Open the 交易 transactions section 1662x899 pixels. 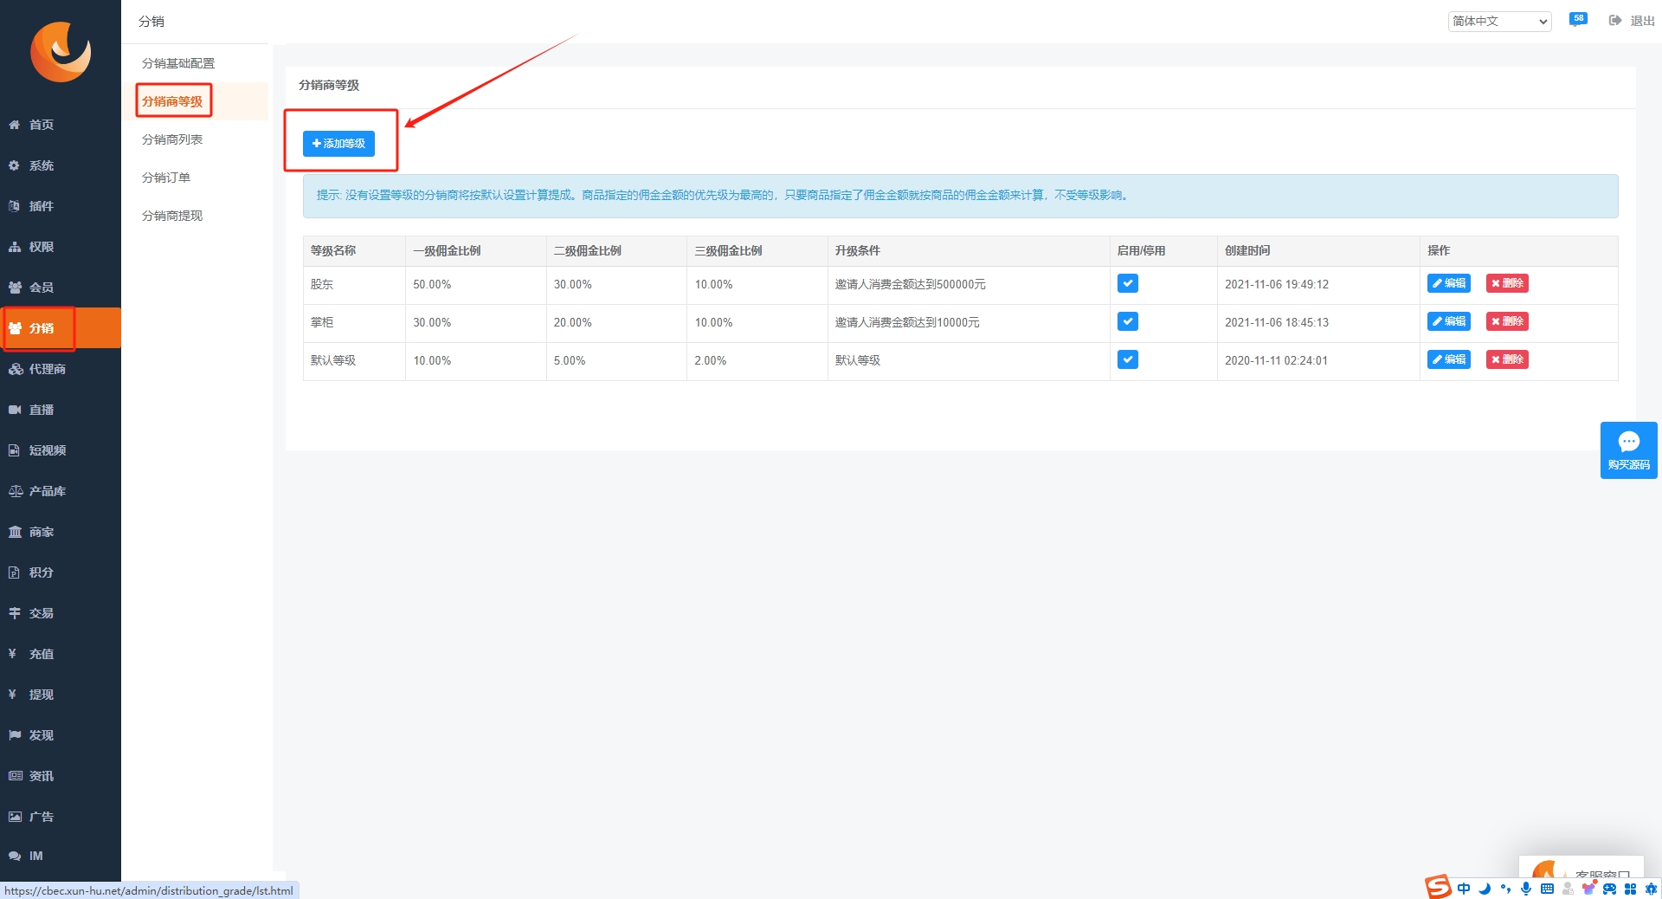pos(61,613)
